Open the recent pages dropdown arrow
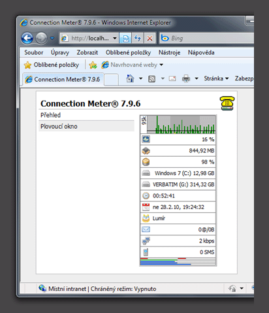This screenshot has height=313, width=269. point(52,39)
